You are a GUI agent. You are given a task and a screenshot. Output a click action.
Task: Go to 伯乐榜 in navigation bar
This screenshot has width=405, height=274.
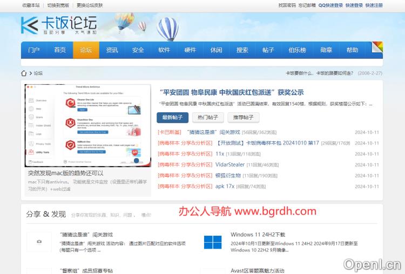coord(297,50)
